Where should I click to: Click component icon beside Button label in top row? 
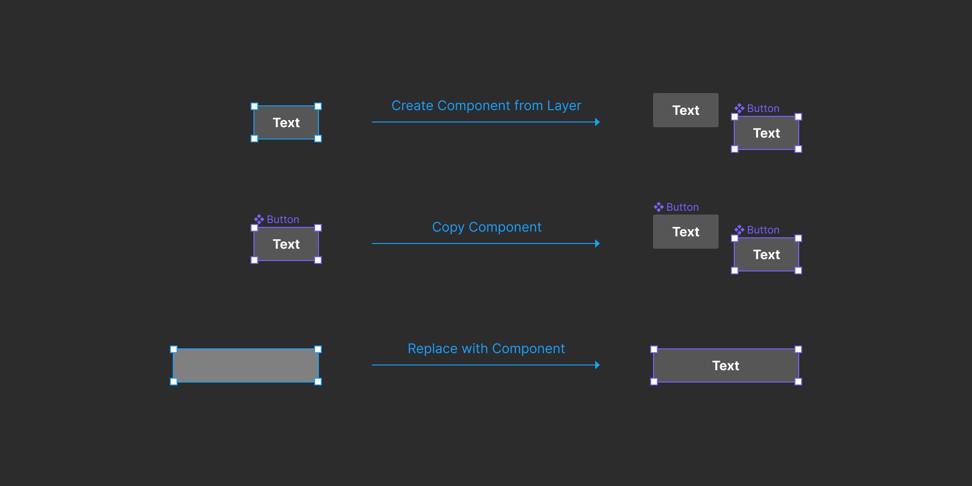tap(739, 109)
